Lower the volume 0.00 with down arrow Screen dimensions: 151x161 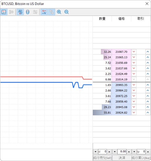coord(115,152)
